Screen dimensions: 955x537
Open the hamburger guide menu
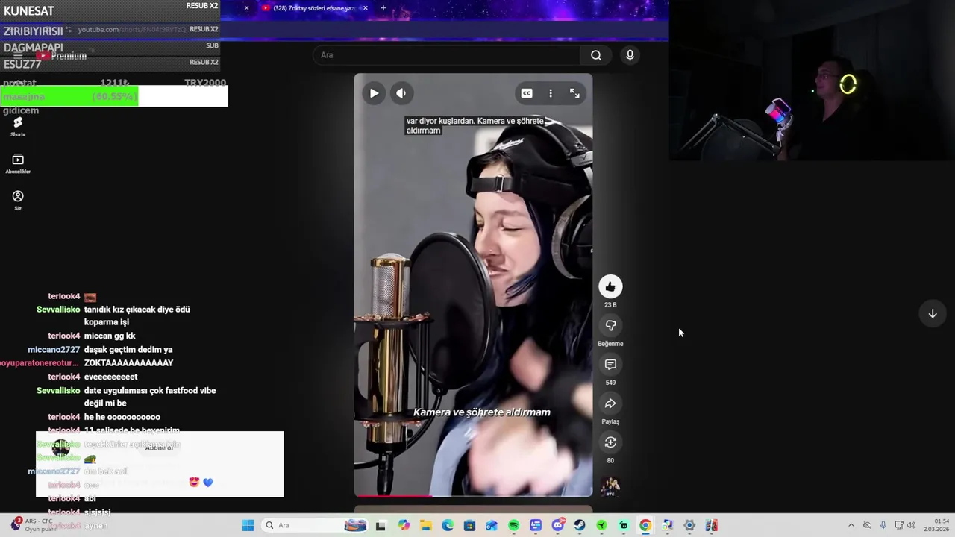click(x=18, y=56)
